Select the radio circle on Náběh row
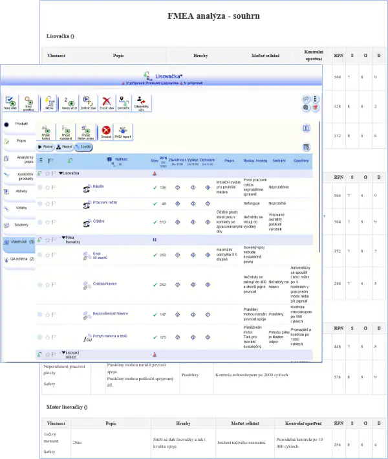Image resolution: width=388 pixels, height=459 pixels. point(40,188)
